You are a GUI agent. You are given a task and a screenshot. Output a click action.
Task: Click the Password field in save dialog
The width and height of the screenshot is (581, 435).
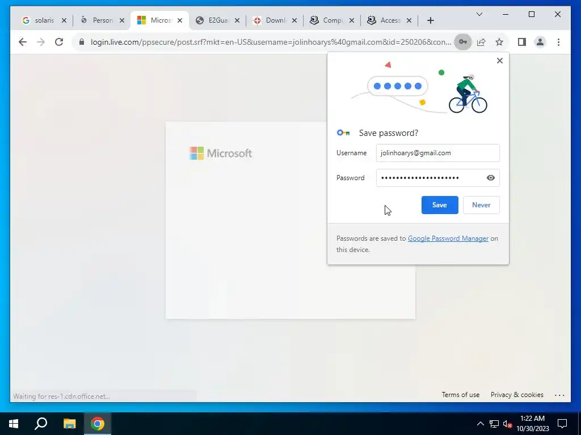[x=437, y=177]
